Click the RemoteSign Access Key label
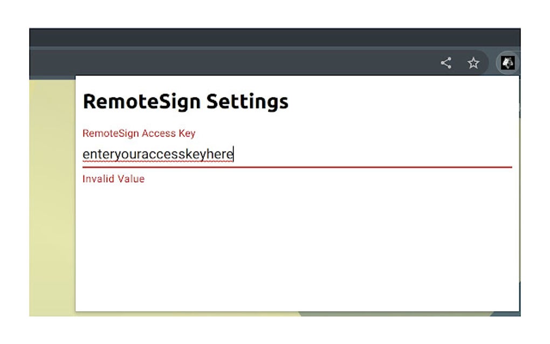The image size is (550, 344). coord(139,133)
